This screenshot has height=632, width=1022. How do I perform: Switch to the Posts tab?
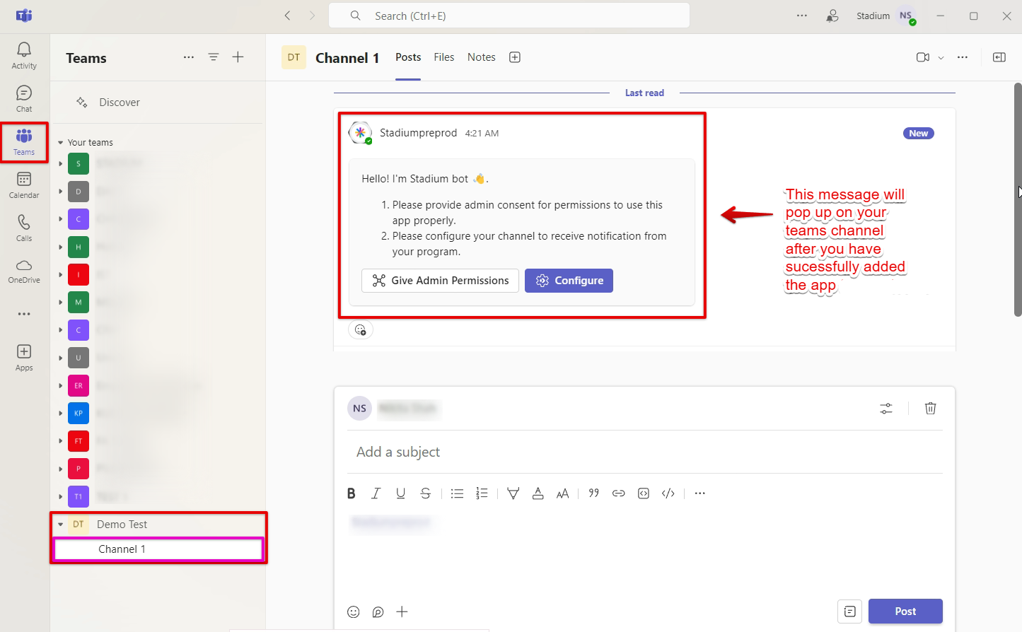pyautogui.click(x=408, y=57)
